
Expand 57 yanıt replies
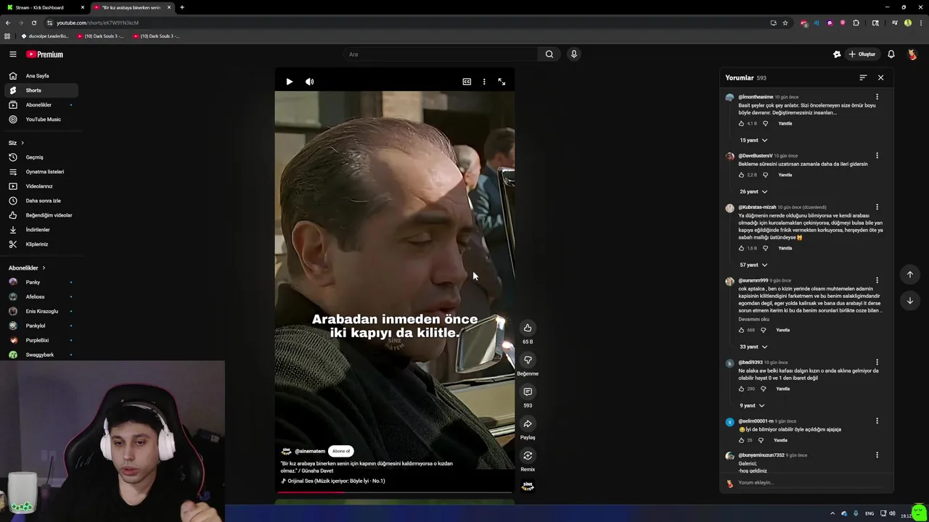click(x=753, y=265)
